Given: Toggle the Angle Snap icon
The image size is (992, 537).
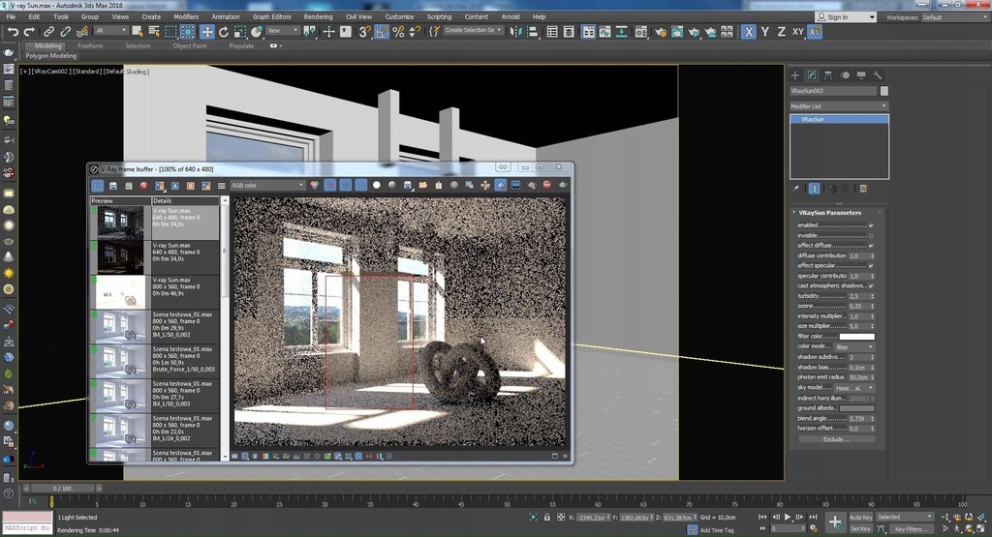Looking at the screenshot, I should tap(383, 31).
